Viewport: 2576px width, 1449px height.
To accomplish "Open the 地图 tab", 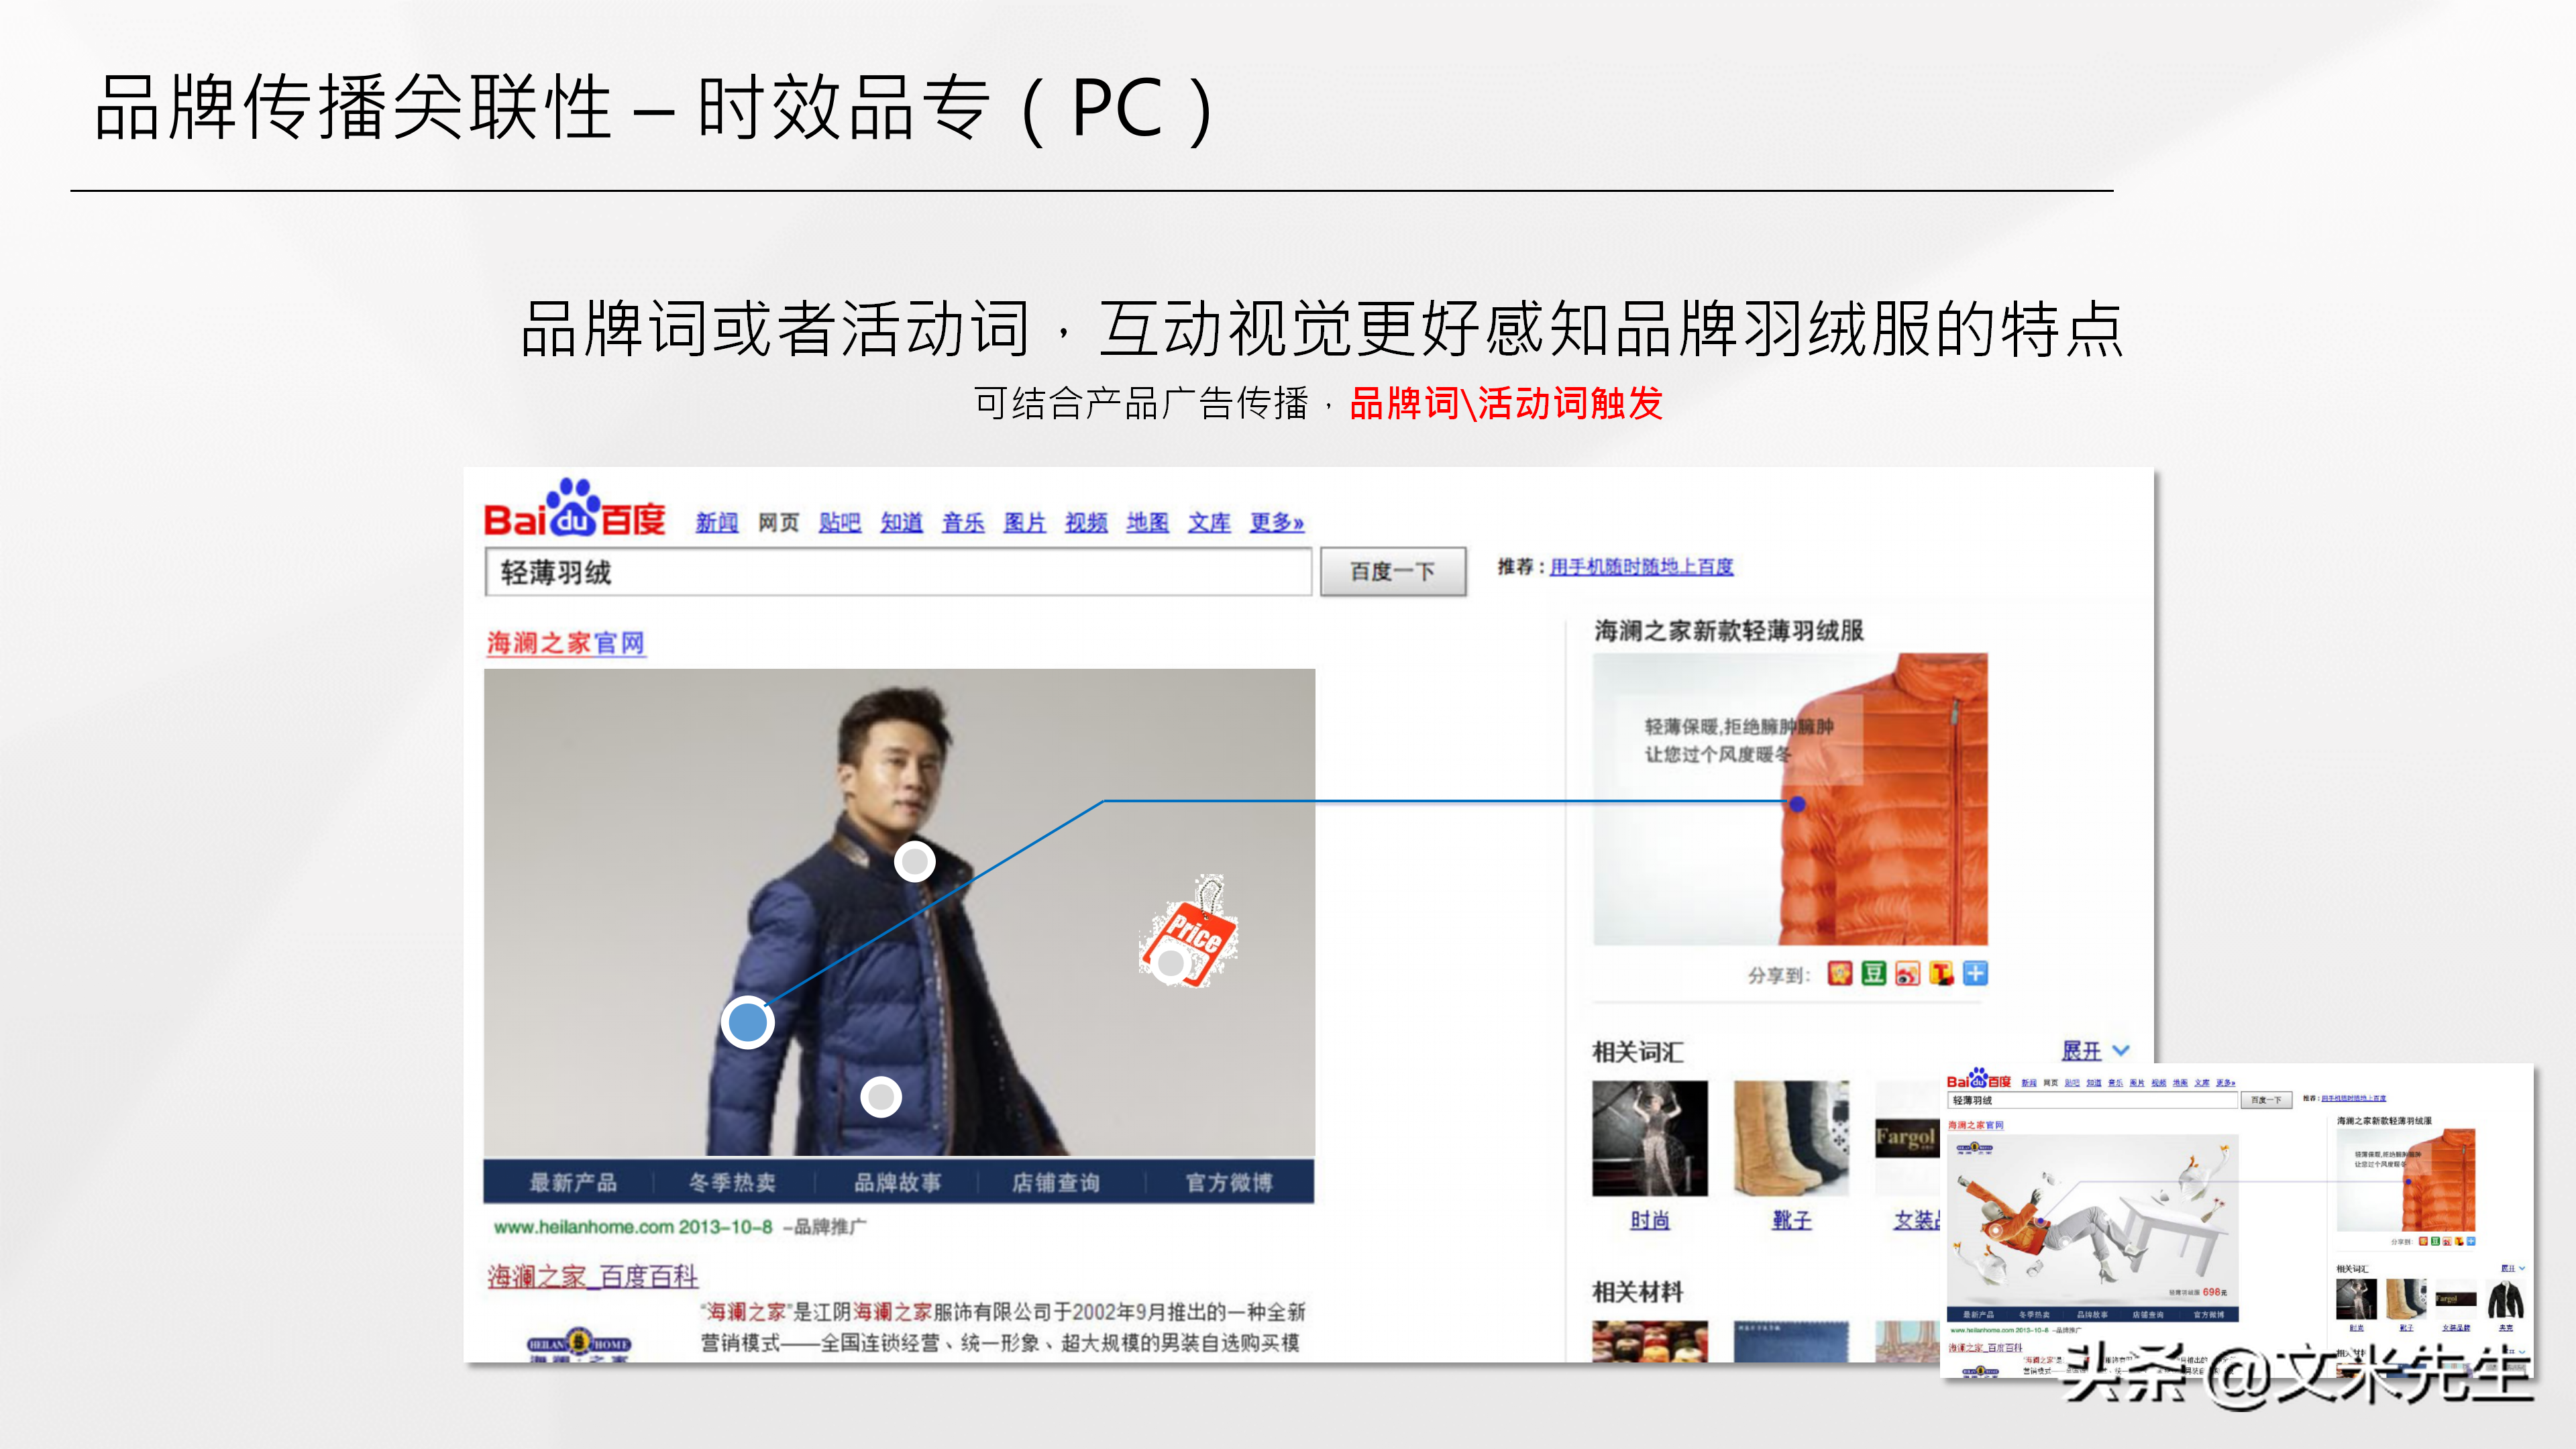I will click(1148, 522).
